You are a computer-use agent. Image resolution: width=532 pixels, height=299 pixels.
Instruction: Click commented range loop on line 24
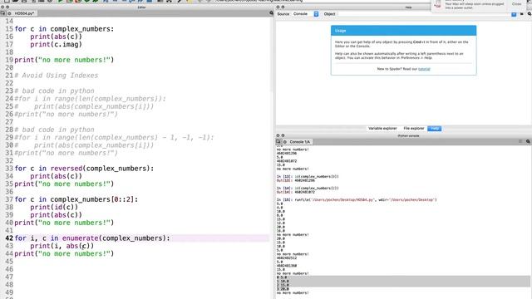(91, 99)
